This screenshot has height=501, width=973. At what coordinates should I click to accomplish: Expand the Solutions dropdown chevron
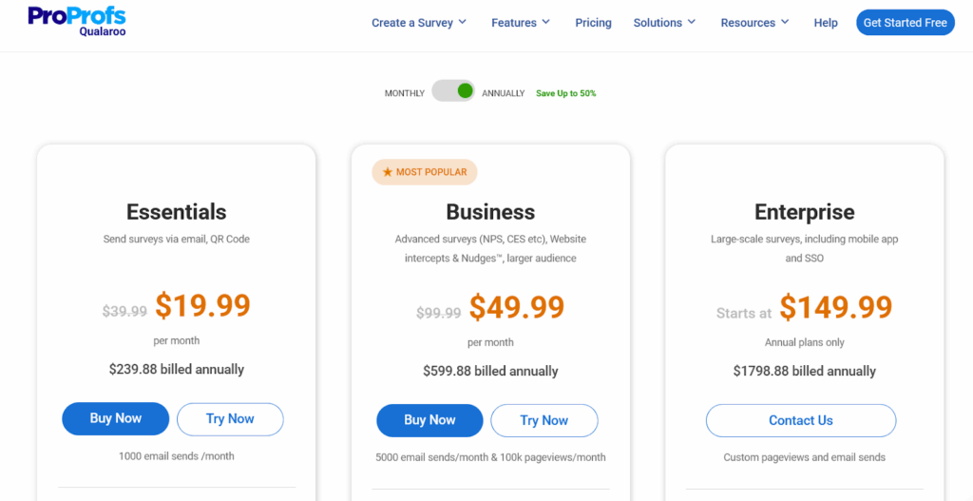tap(692, 22)
